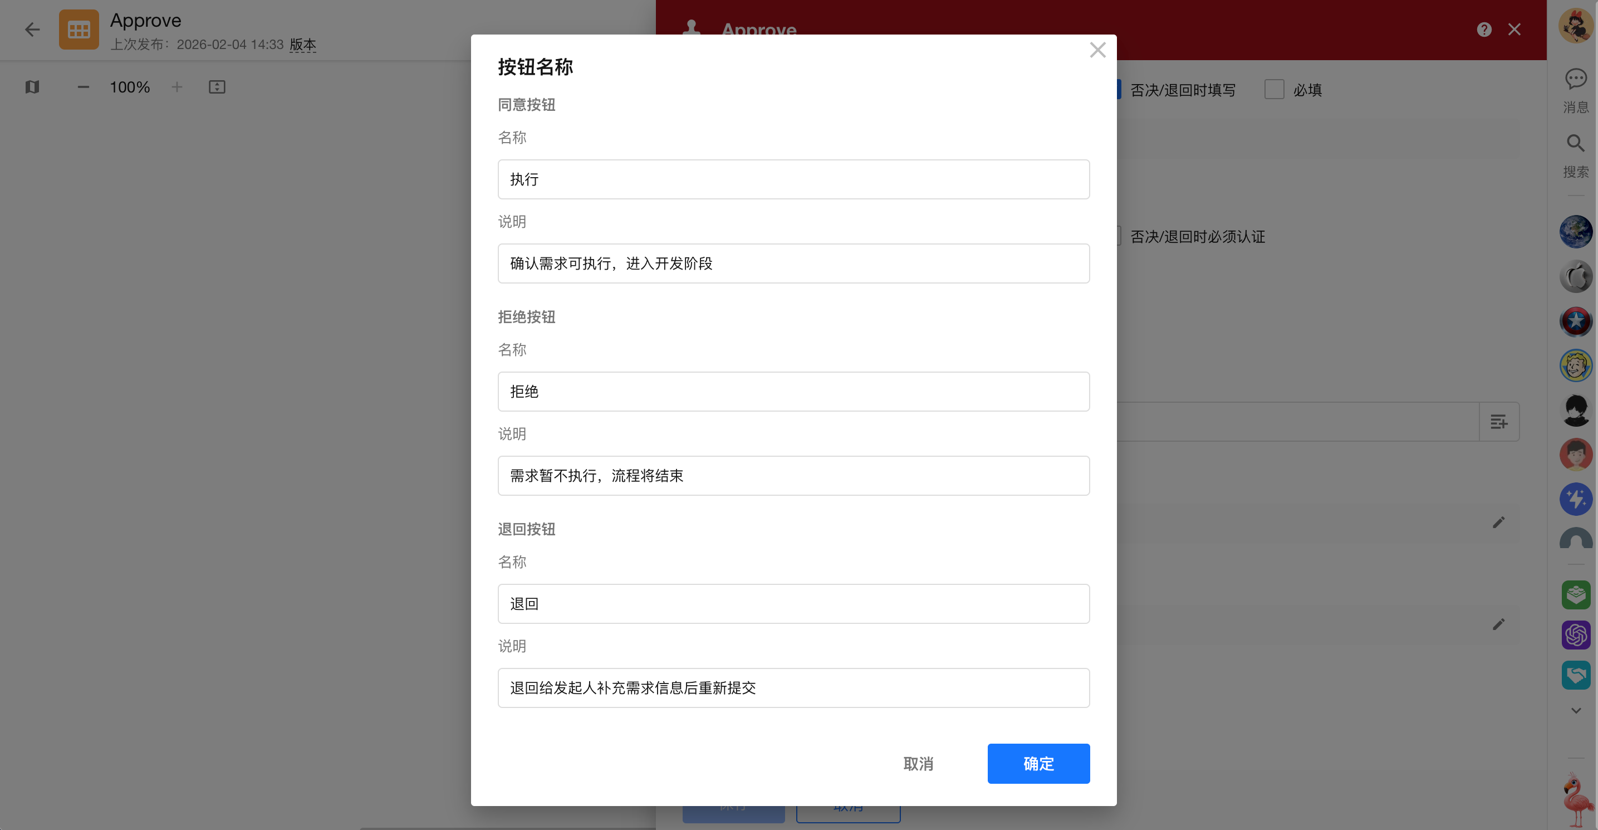Toggle the minimap icon in canvas toolbar
Viewport: 1598px width, 830px height.
pyautogui.click(x=32, y=87)
